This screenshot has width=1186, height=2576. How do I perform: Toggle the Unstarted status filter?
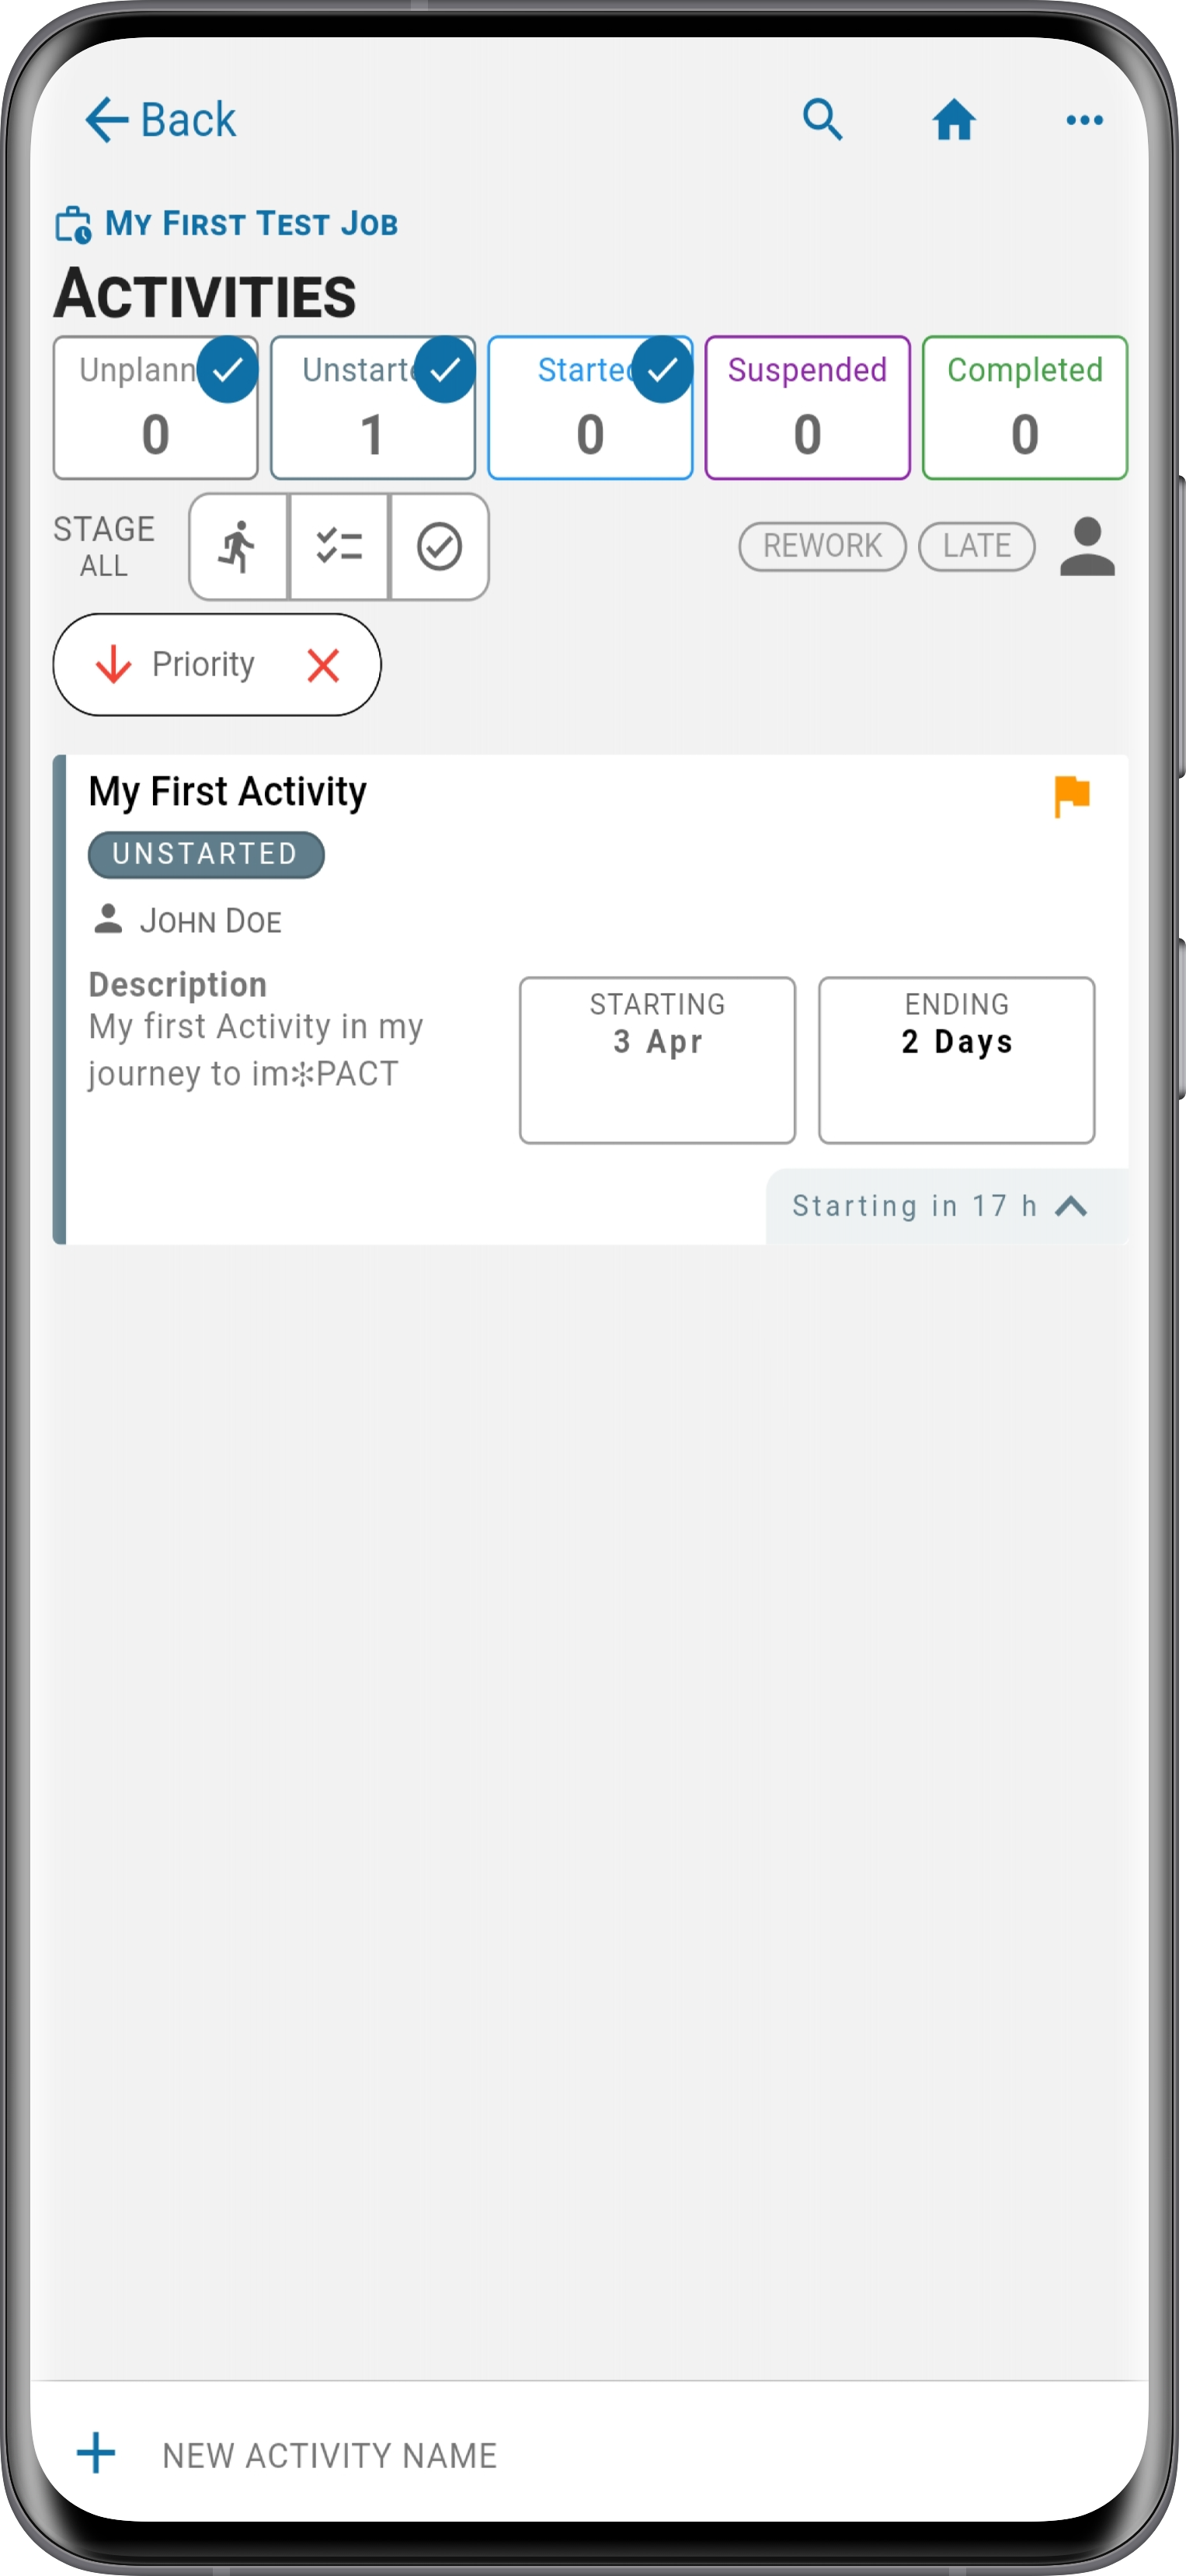(x=373, y=408)
